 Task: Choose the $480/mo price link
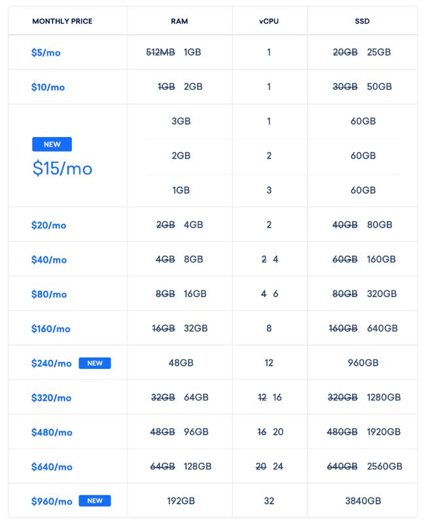tap(52, 432)
